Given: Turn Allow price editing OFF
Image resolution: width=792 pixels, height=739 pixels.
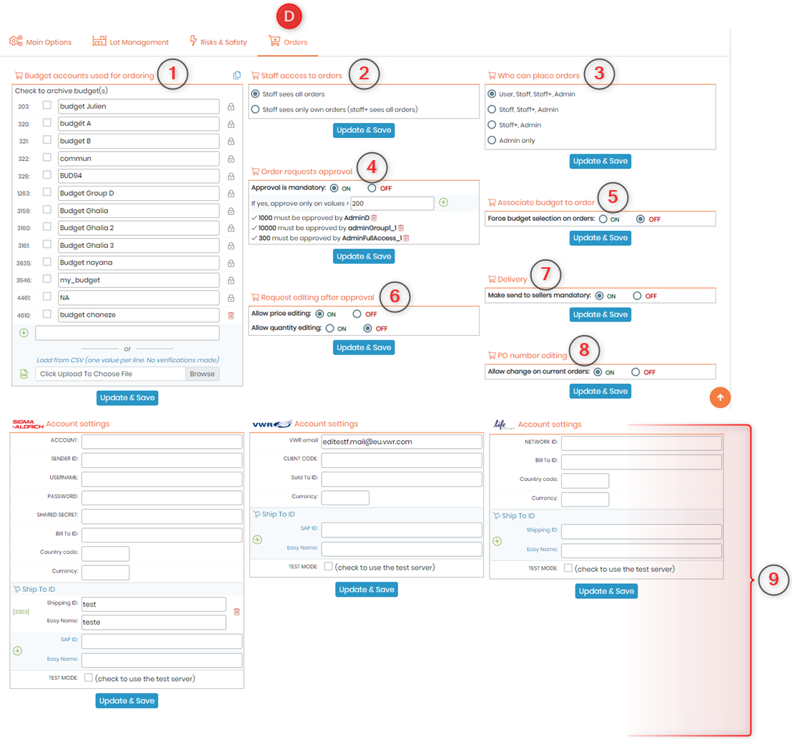Looking at the screenshot, I should (x=357, y=314).
